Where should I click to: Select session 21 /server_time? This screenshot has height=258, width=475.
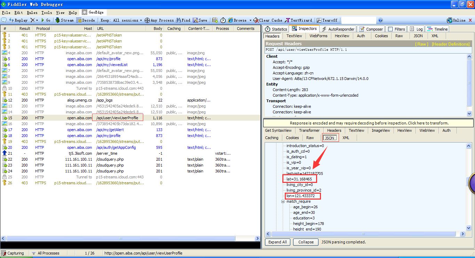[x=130, y=153]
